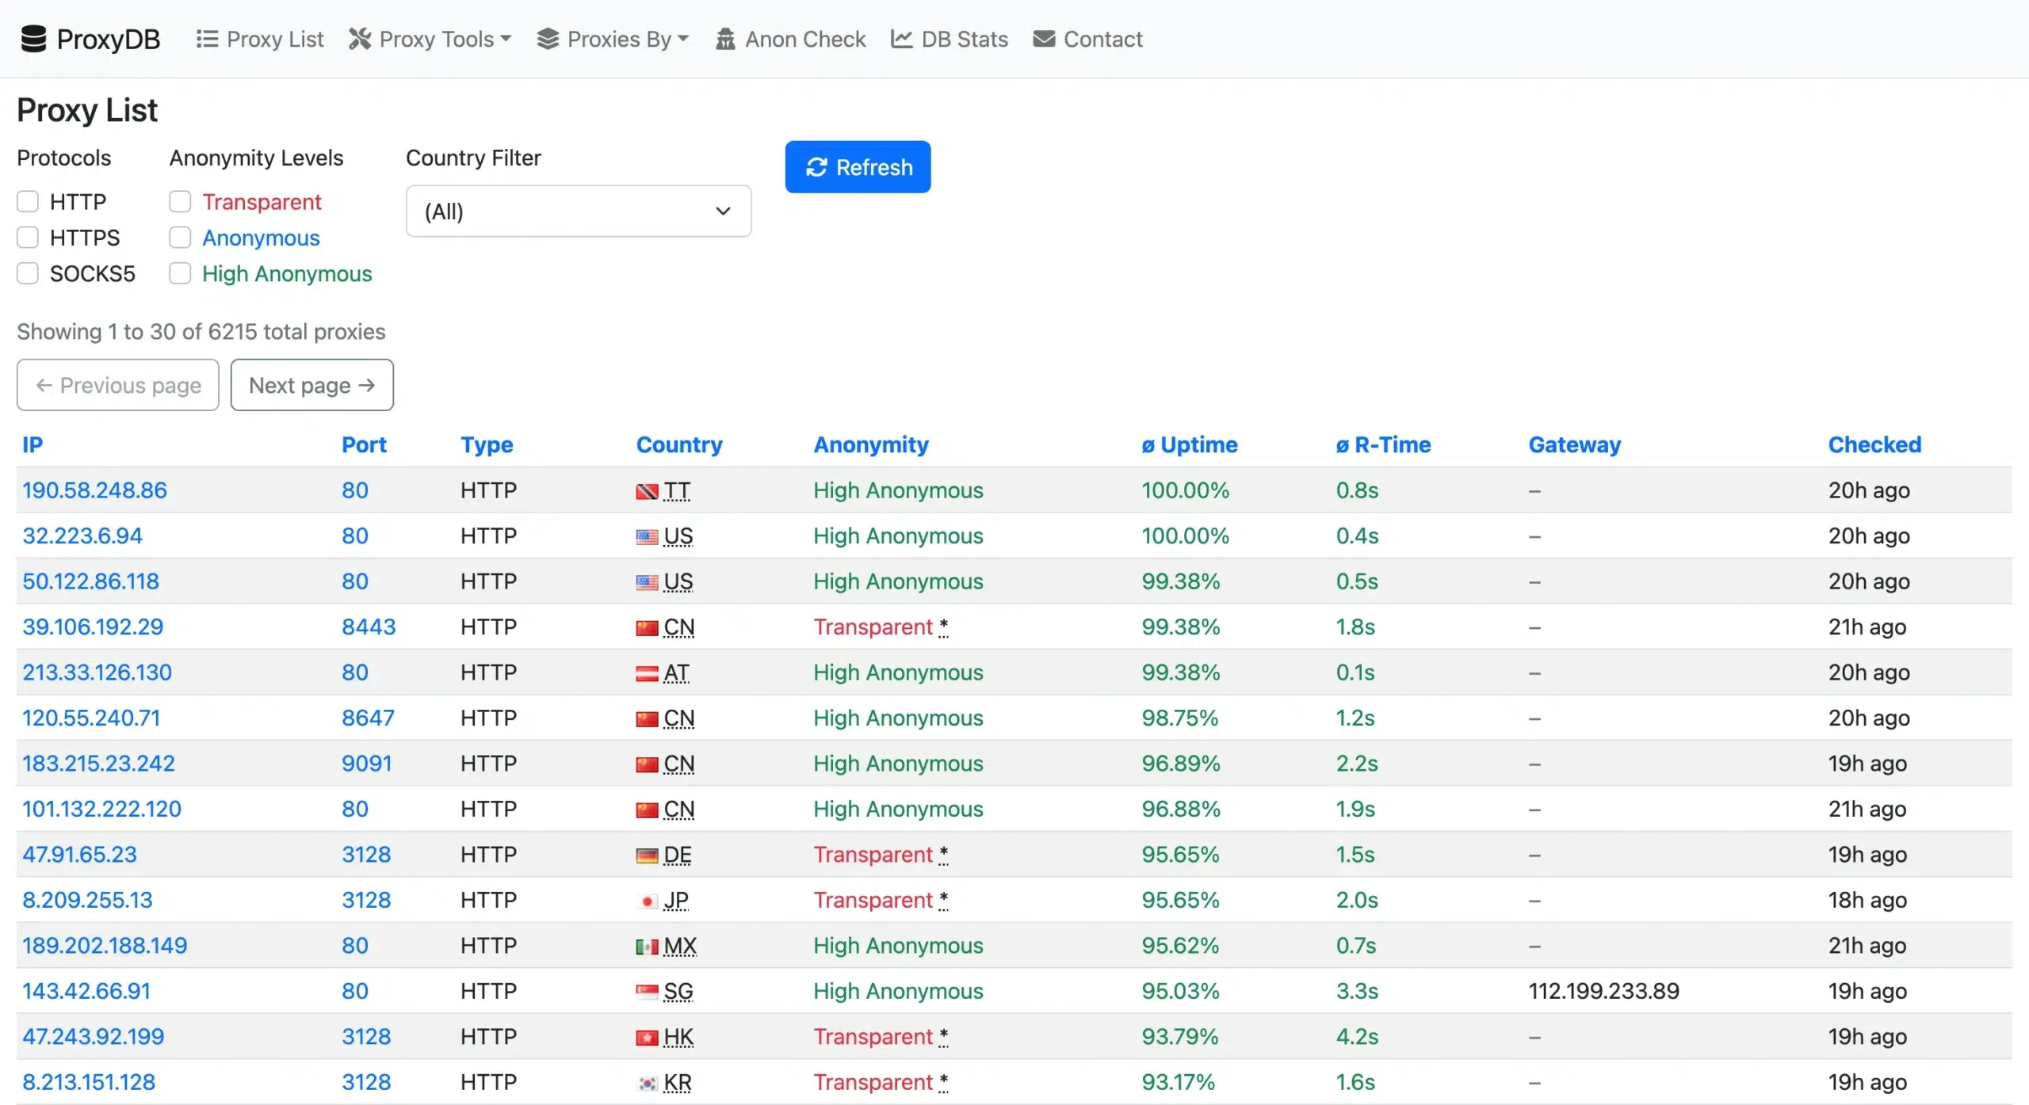
Task: Sort the table by Anonymity column header
Action: [871, 445]
